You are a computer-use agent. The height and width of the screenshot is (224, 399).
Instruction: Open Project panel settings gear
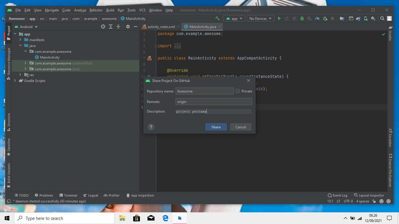128,27
